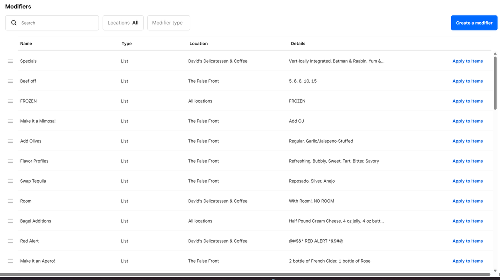
Task: Click details text '5, 6, 8, 10, 15'
Action: (x=303, y=81)
